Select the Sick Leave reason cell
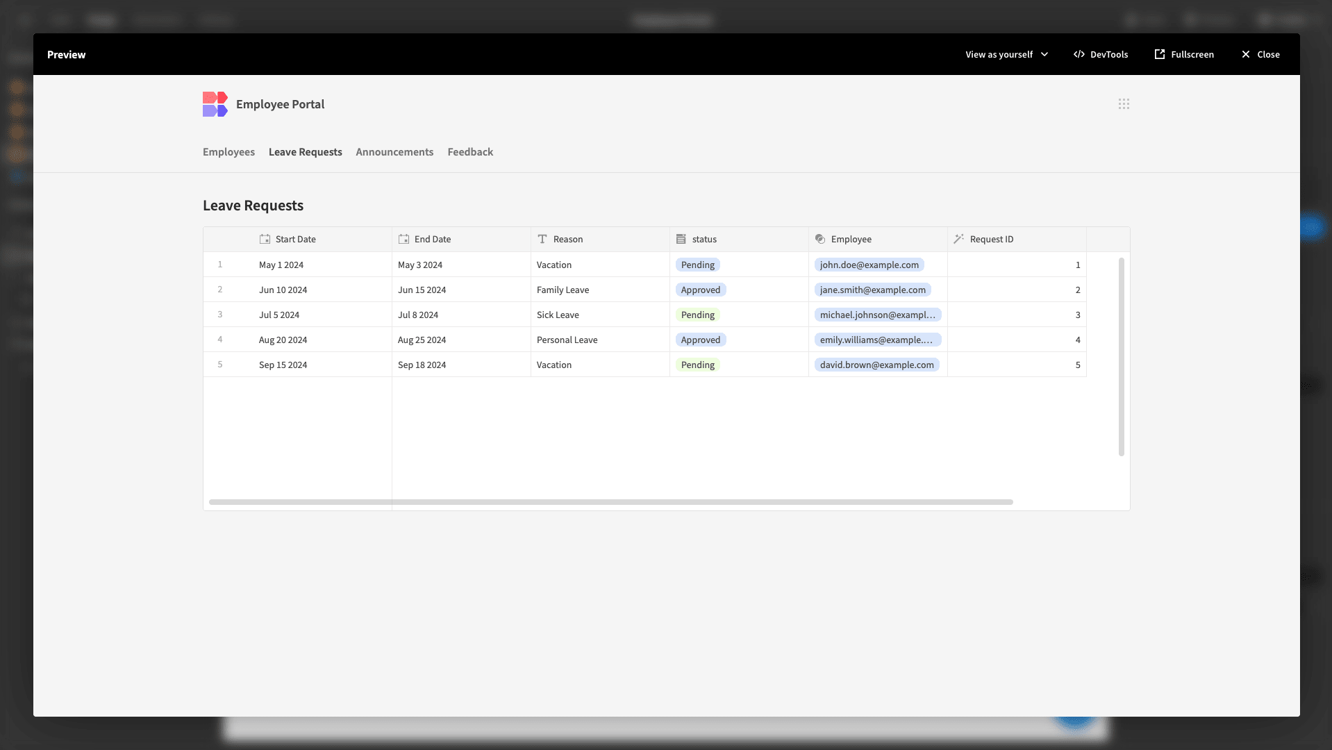 pos(600,315)
